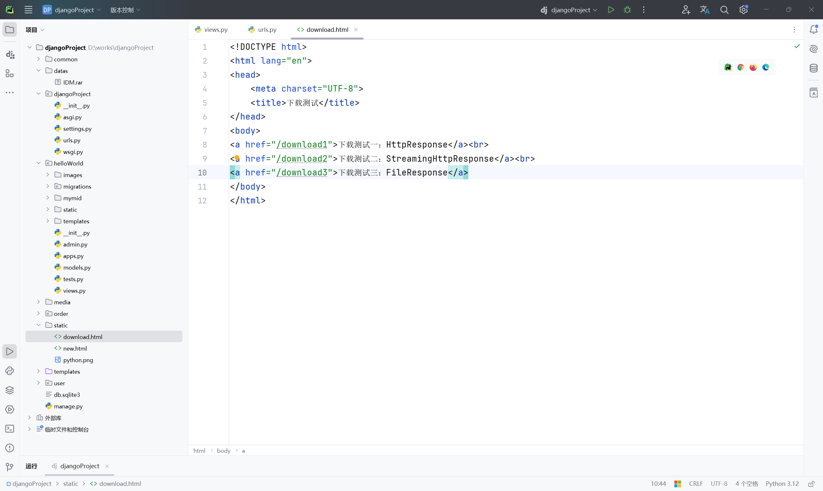Click the html breadcrumb
This screenshot has height=491, width=823.
pos(199,451)
